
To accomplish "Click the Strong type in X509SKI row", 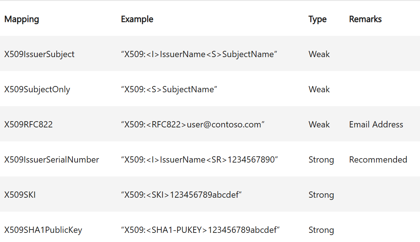I will pyautogui.click(x=321, y=195).
